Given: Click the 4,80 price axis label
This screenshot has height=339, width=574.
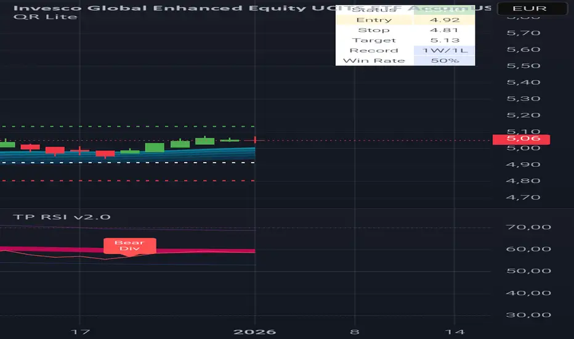Looking at the screenshot, I should (523, 181).
